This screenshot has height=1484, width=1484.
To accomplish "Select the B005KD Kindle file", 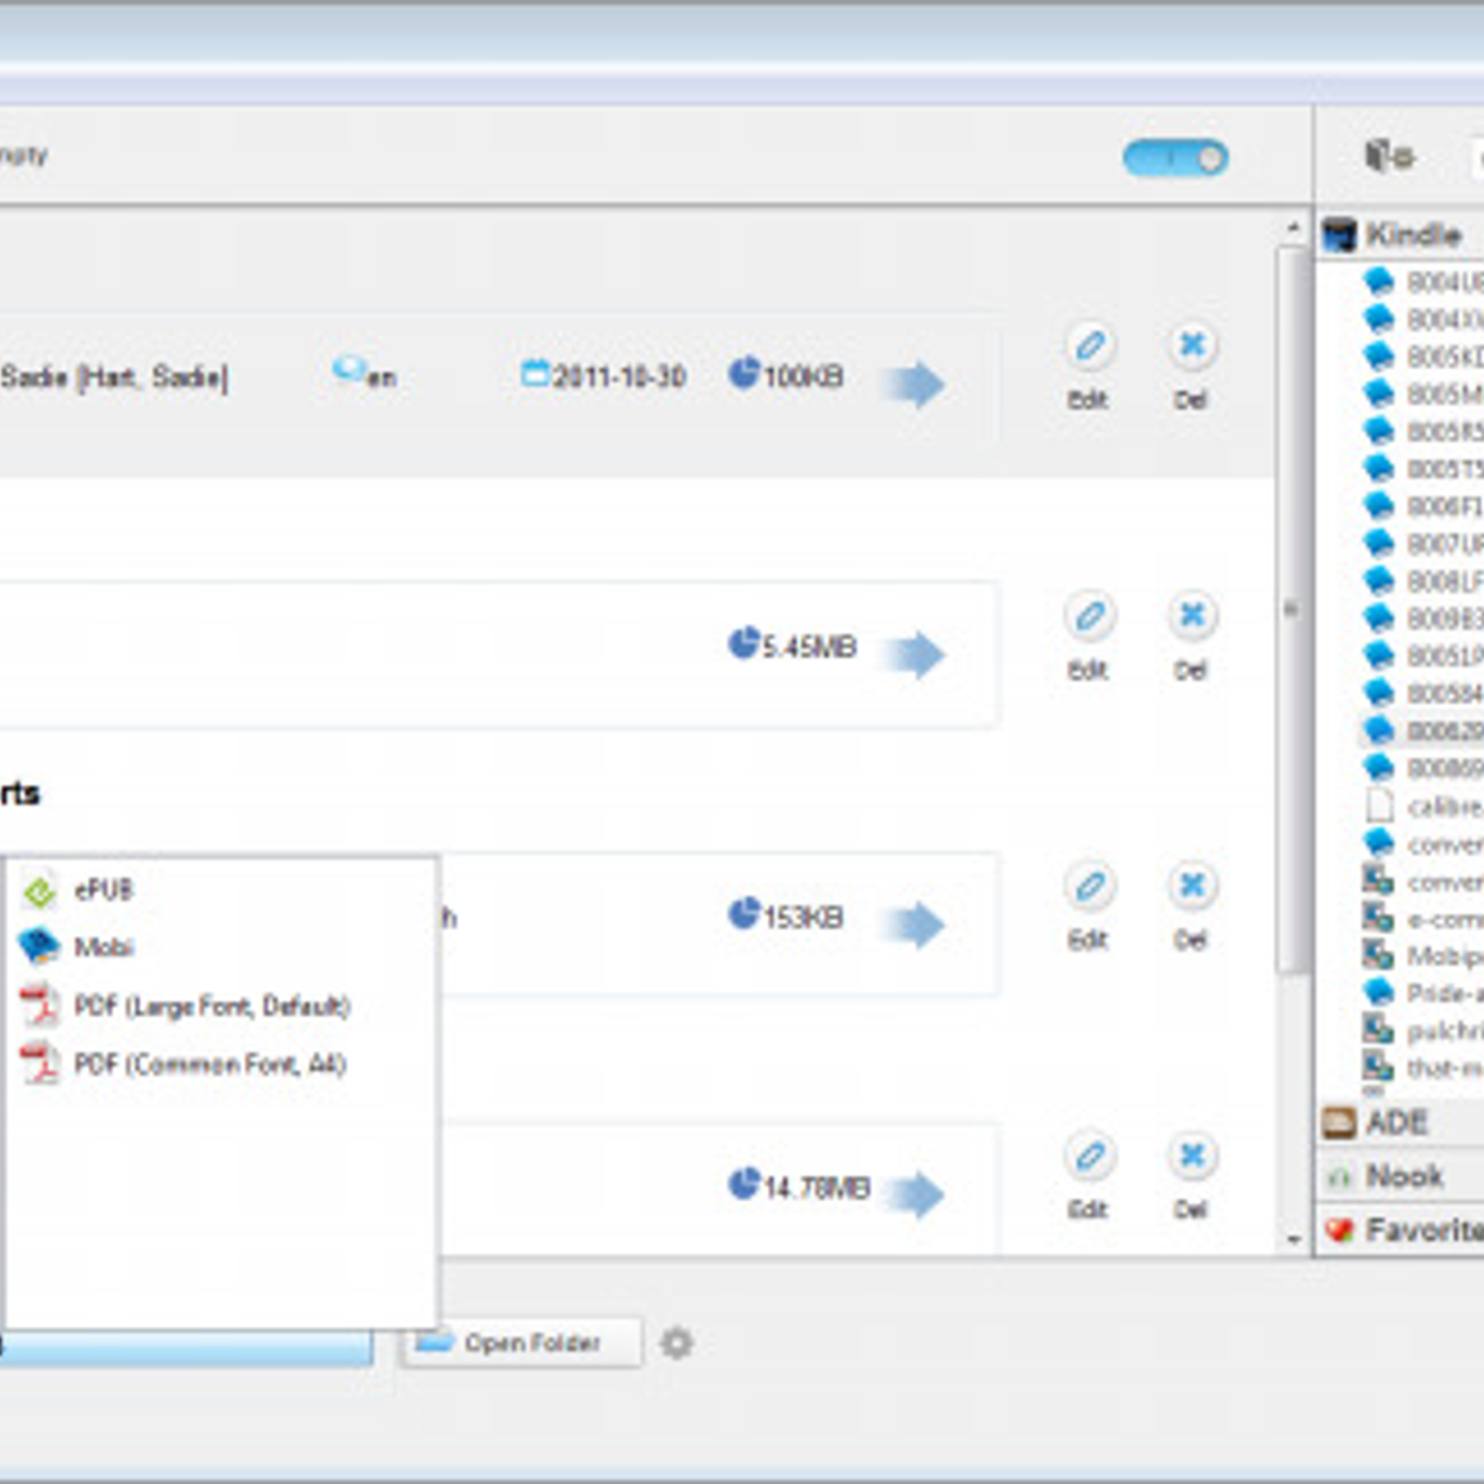I will tap(1422, 356).
